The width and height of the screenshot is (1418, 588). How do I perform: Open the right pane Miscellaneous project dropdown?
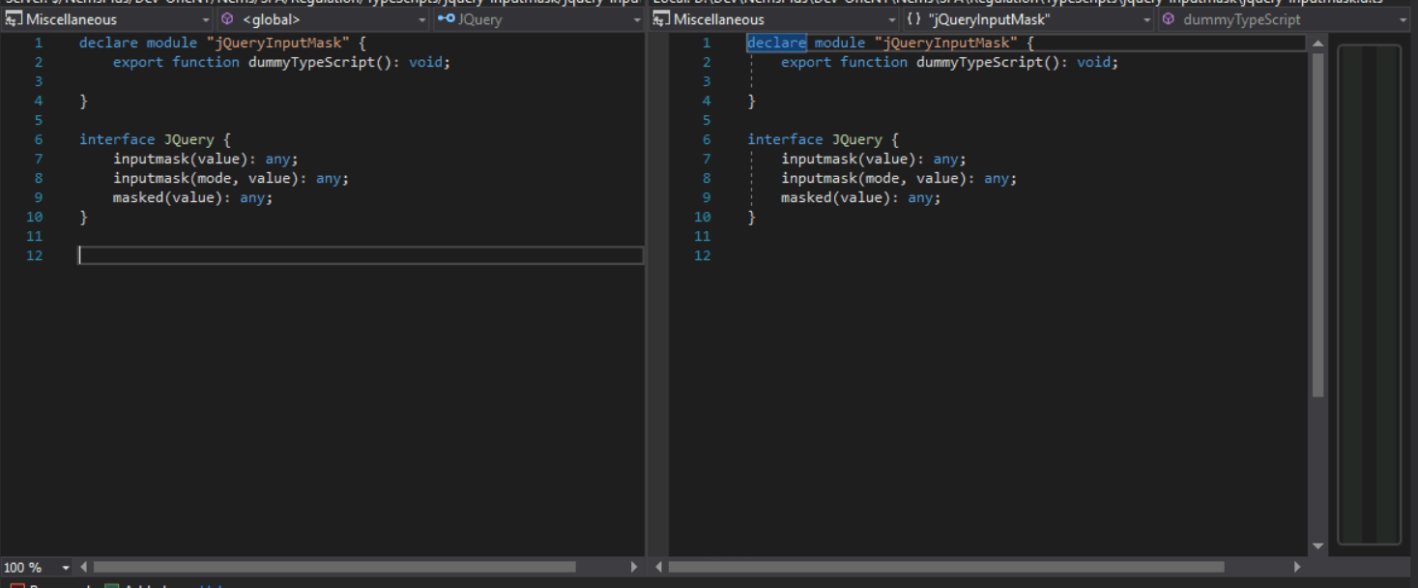[x=892, y=19]
